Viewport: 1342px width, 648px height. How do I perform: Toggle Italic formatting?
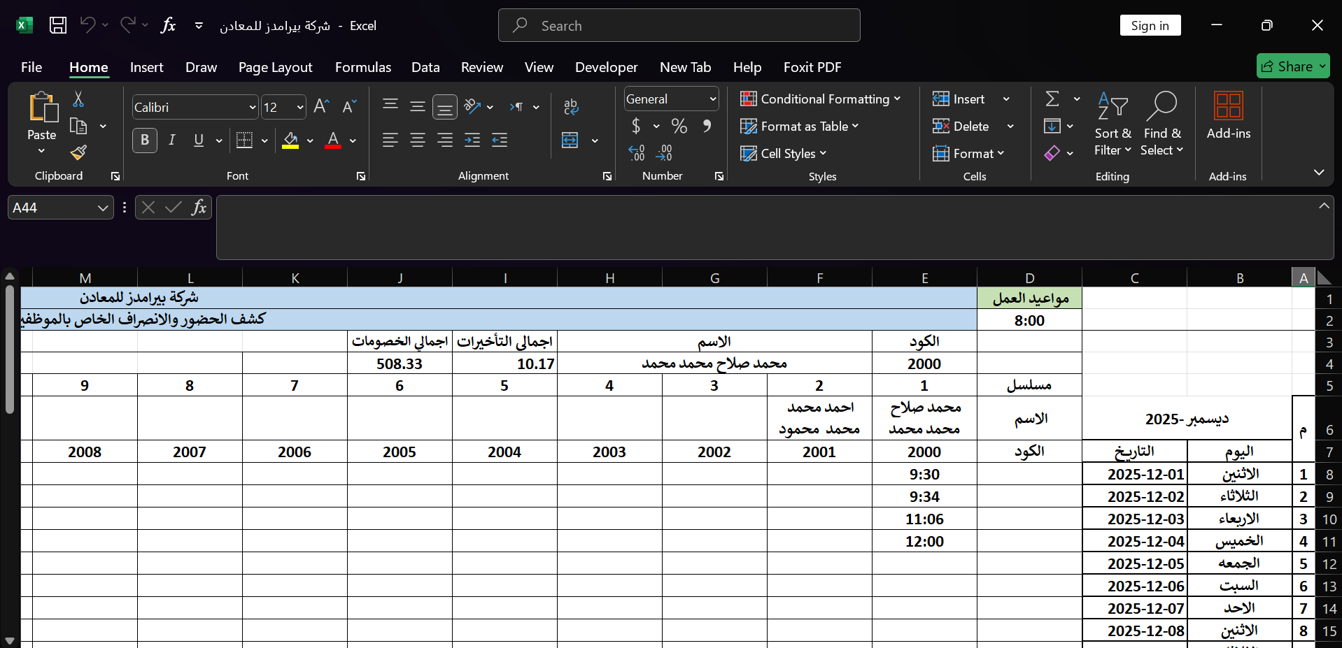171,140
